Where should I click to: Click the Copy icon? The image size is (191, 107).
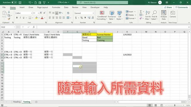[9, 15]
